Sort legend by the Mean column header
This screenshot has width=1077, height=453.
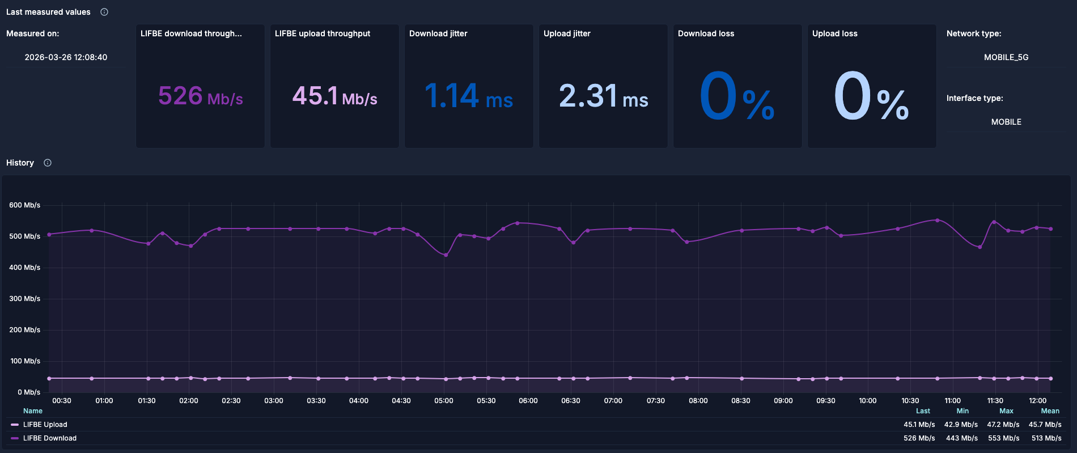click(x=1050, y=411)
